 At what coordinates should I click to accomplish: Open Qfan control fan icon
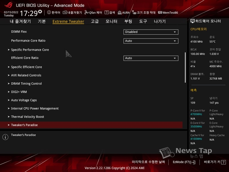click(x=86, y=13)
